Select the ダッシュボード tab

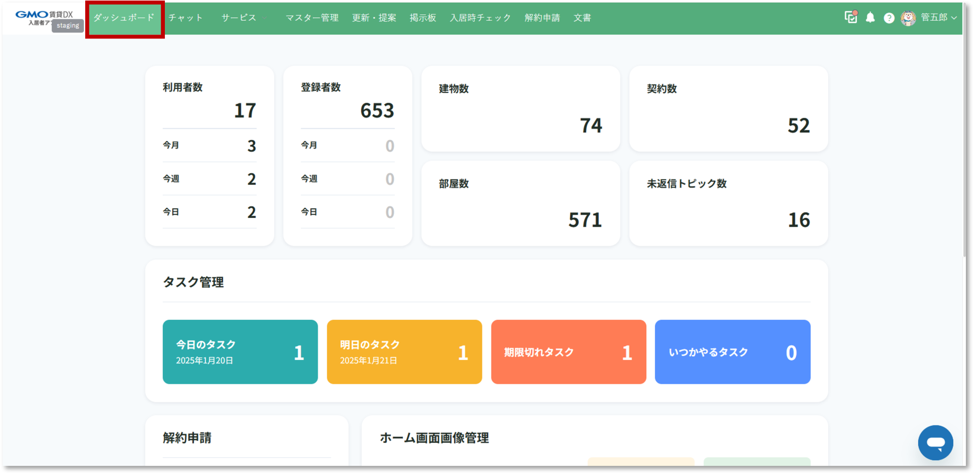[x=124, y=18]
